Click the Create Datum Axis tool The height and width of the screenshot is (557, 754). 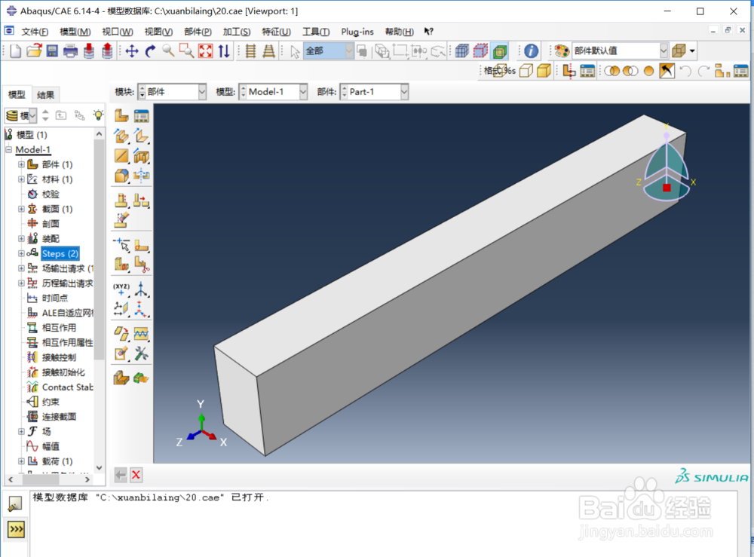(x=141, y=289)
